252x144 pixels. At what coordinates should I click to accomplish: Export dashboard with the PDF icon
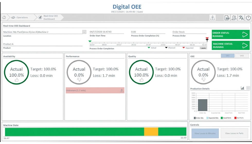(x=227, y=17)
